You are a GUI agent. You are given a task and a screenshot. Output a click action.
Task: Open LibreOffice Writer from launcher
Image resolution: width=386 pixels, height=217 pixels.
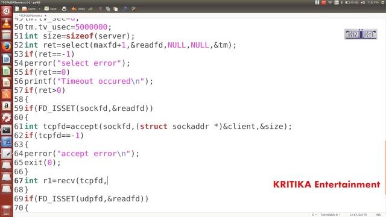[x=7, y=59]
